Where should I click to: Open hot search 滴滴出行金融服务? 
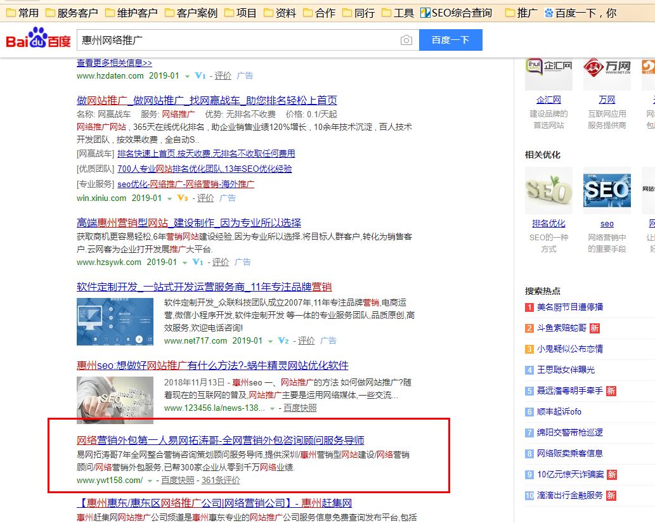point(570,496)
